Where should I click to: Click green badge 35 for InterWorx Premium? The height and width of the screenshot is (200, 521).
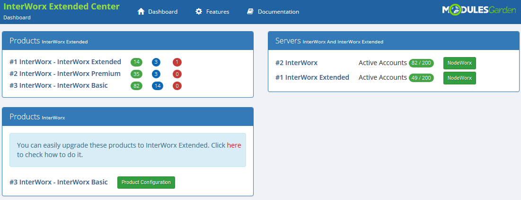click(x=136, y=74)
